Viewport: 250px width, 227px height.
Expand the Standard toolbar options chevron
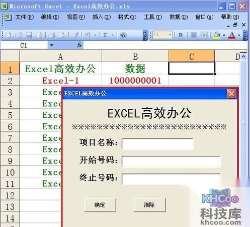click(x=145, y=36)
